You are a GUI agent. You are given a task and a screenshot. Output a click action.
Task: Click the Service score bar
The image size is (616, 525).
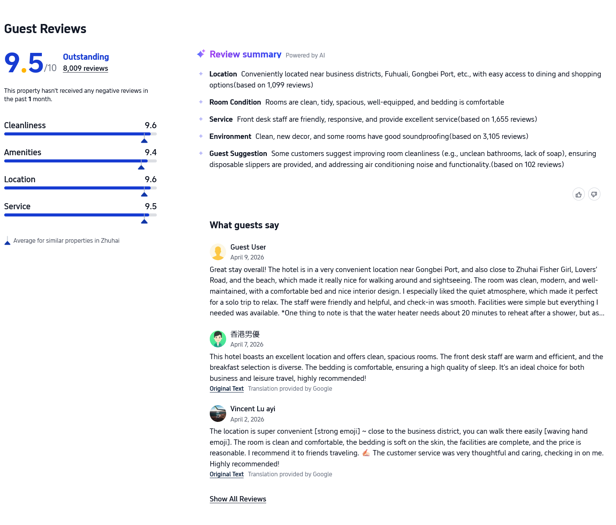pos(80,215)
